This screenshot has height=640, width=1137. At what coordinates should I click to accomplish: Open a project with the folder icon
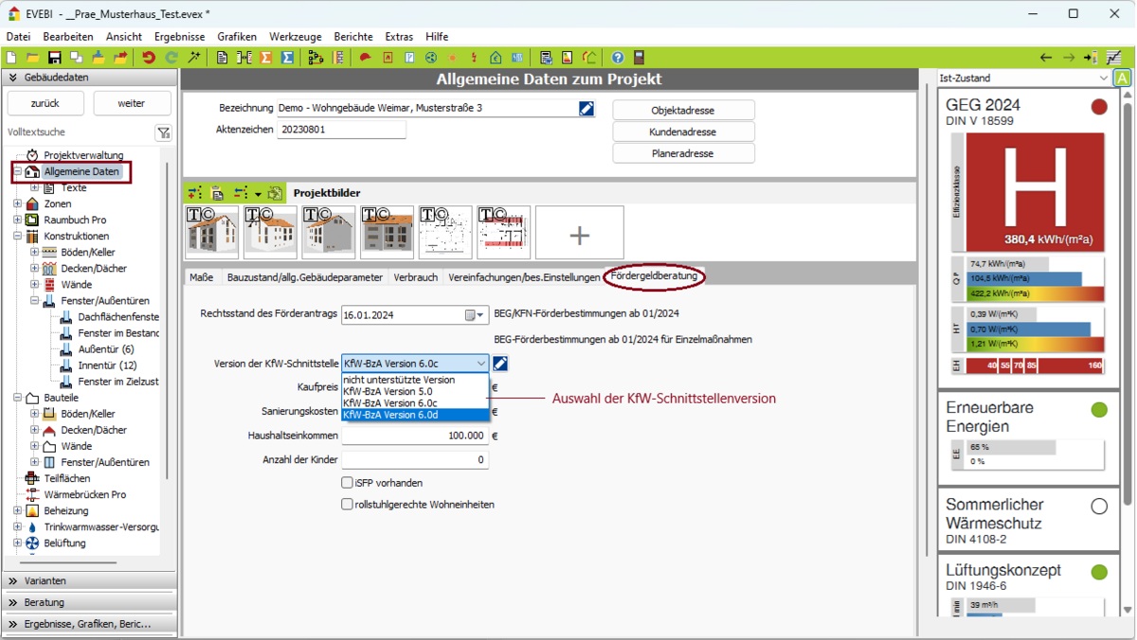coord(33,58)
